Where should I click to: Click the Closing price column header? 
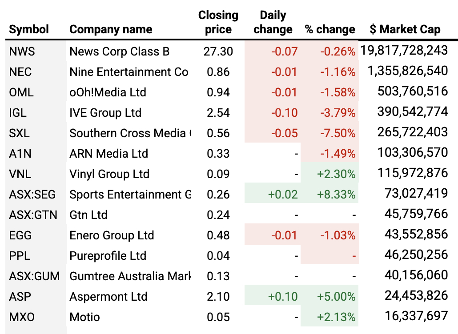(x=218, y=23)
